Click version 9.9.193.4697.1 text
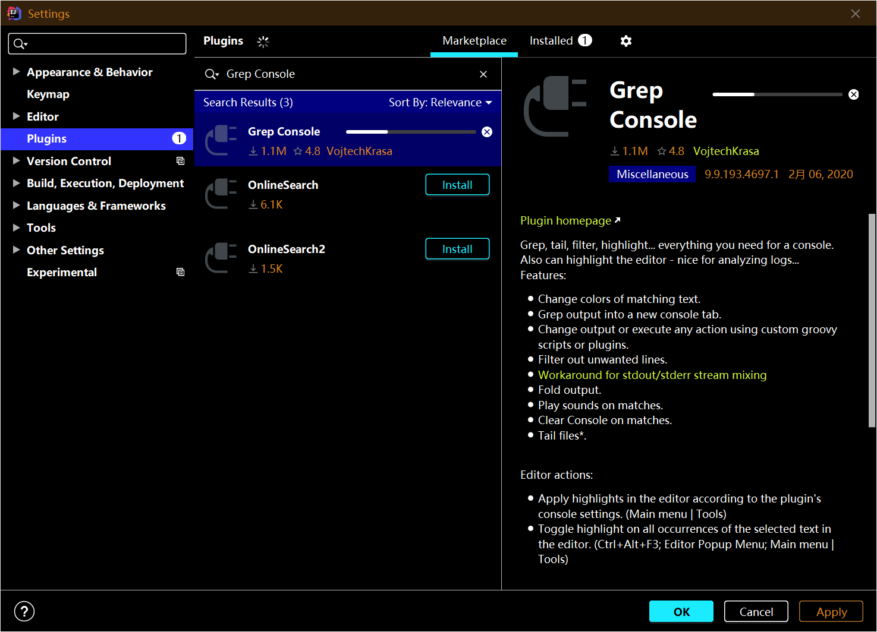The image size is (877, 632). [741, 174]
